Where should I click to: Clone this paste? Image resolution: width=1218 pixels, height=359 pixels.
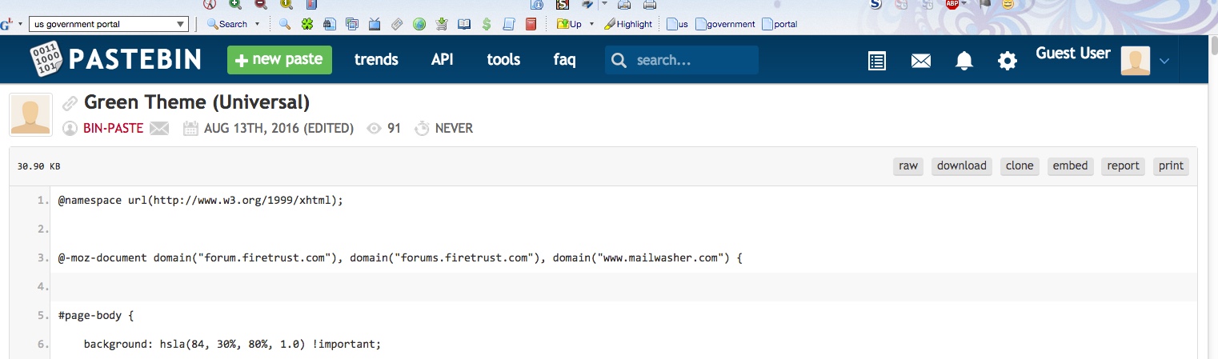point(1020,166)
